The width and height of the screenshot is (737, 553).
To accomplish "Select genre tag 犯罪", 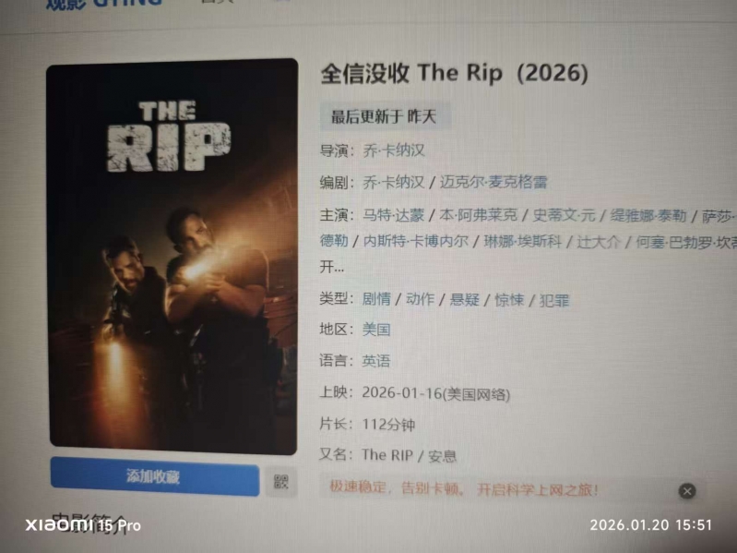I will 553,300.
